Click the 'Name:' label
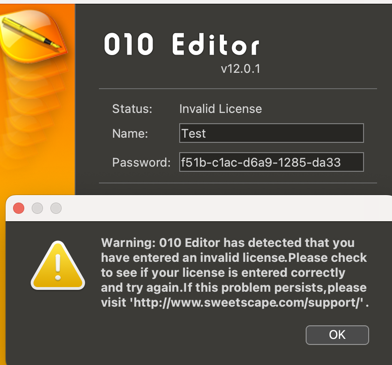This screenshot has width=392, height=365. 130,134
